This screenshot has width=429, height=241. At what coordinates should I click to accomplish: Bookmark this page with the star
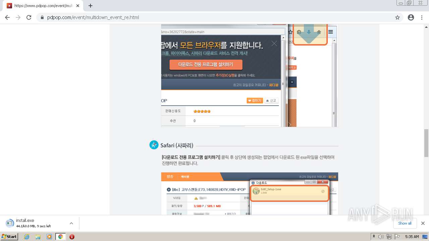[x=397, y=17]
